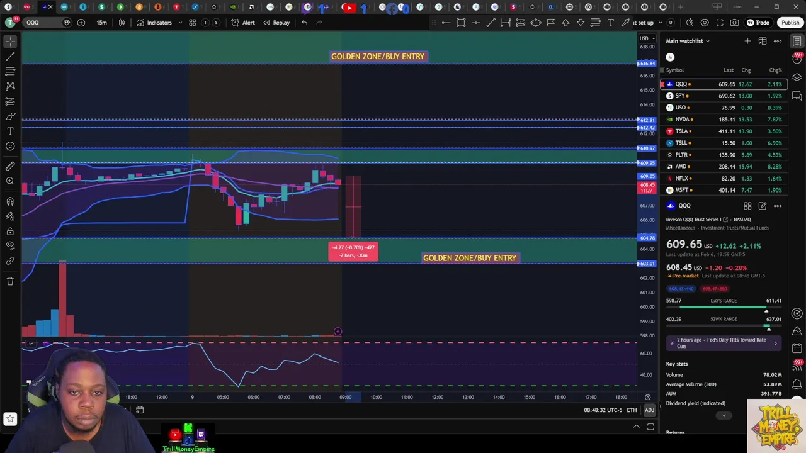806x453 pixels.
Task: Expand the layout name dropdown arrow
Action: tap(660, 23)
